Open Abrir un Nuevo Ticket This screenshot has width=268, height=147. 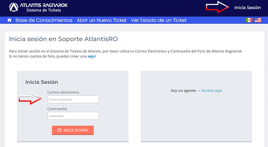coord(102,20)
